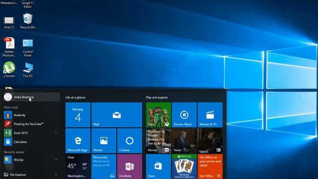Select the µTorrent desktop icon
The image size is (318, 179).
click(9, 70)
